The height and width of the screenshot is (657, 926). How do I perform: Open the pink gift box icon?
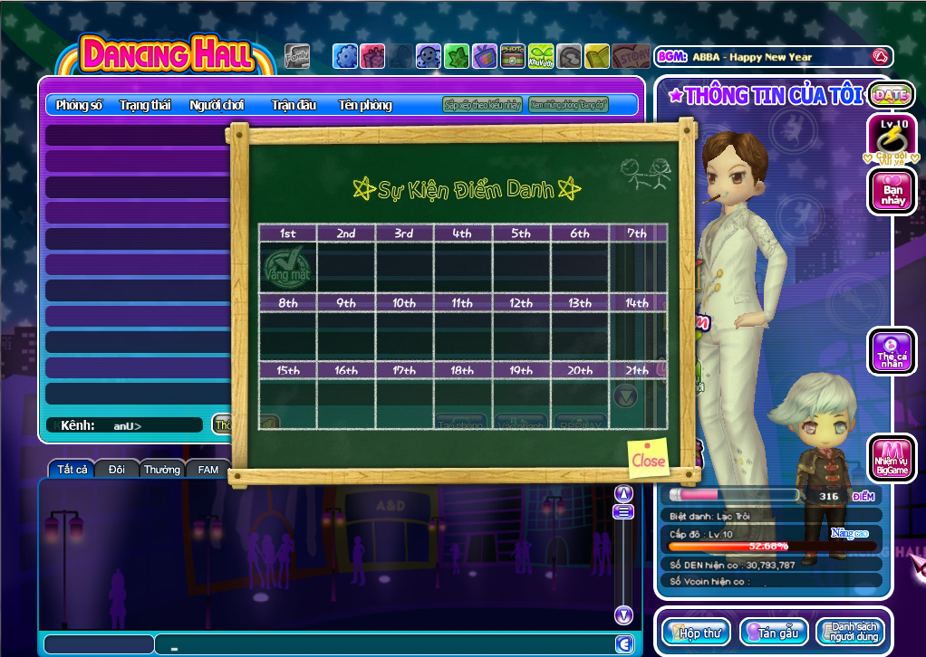(x=372, y=57)
